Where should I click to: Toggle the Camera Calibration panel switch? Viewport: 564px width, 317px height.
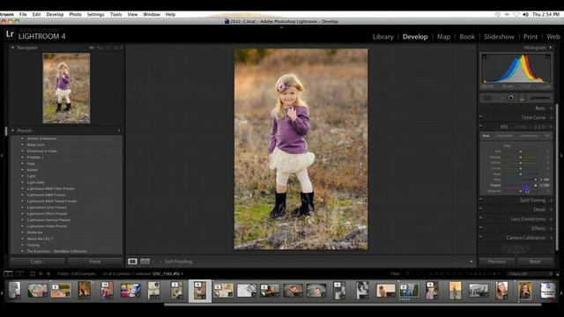pos(481,237)
